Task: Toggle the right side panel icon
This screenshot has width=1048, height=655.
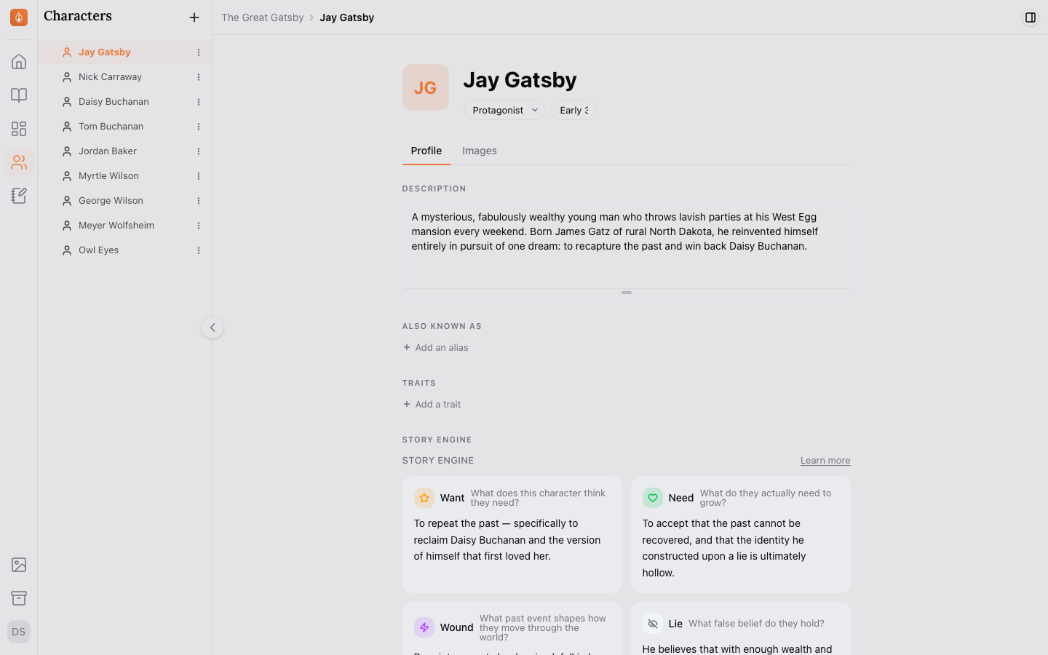Action: 1031,17
